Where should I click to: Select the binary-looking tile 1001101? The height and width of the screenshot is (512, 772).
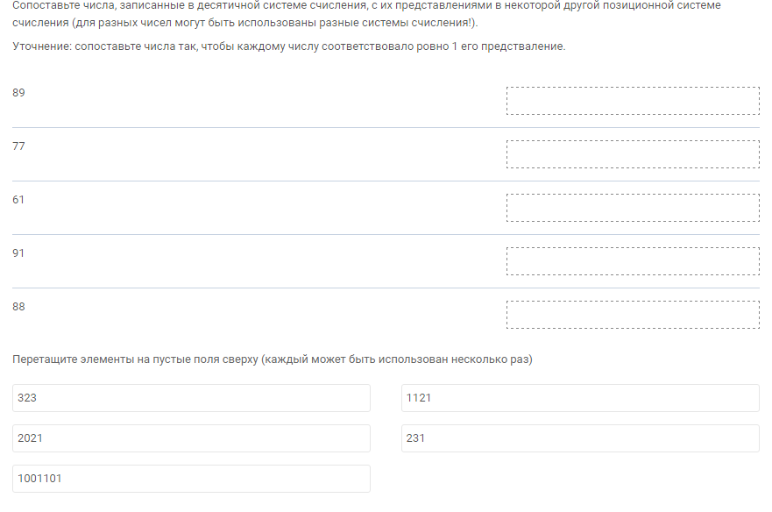(x=191, y=479)
